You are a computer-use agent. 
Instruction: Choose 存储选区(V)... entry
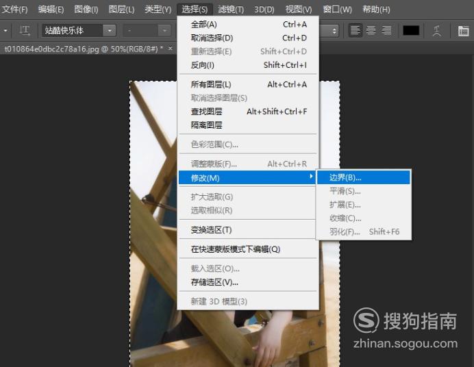tap(248, 282)
